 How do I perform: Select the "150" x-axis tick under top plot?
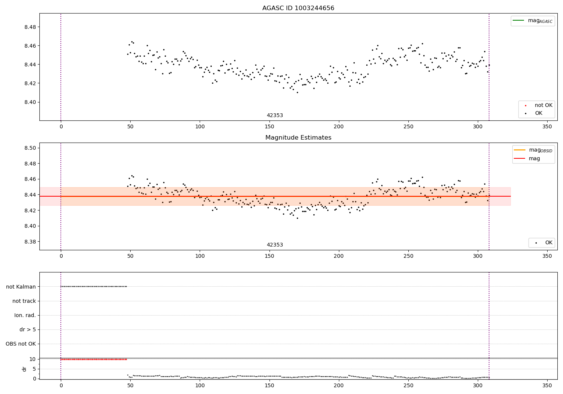(269, 126)
